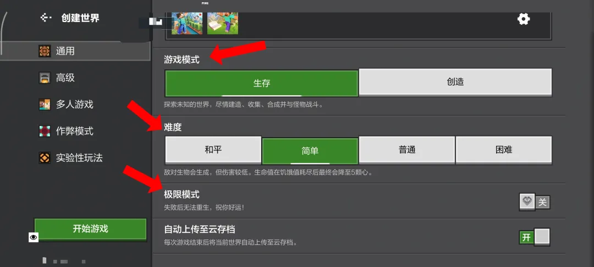Image resolution: width=594 pixels, height=267 pixels.
Task: Click the 多人游戏 faces icon
Action: [45, 104]
